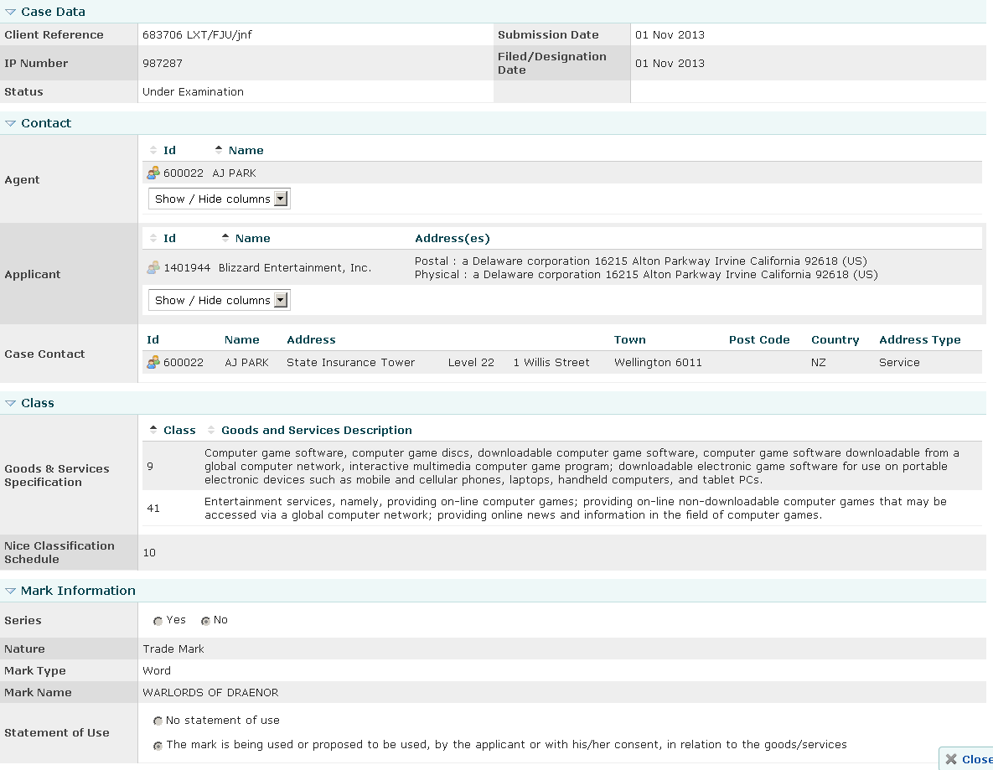Click NZ country cell
993x770 pixels.
(x=818, y=362)
